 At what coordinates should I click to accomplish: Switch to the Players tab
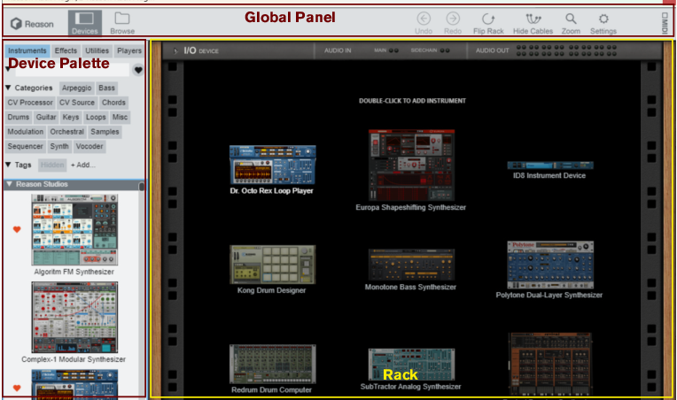129,51
